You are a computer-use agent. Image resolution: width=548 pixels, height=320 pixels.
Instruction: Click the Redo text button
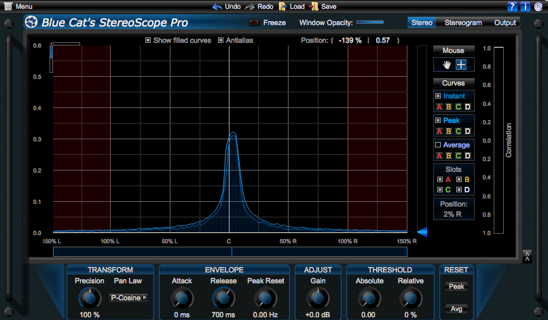(x=266, y=7)
